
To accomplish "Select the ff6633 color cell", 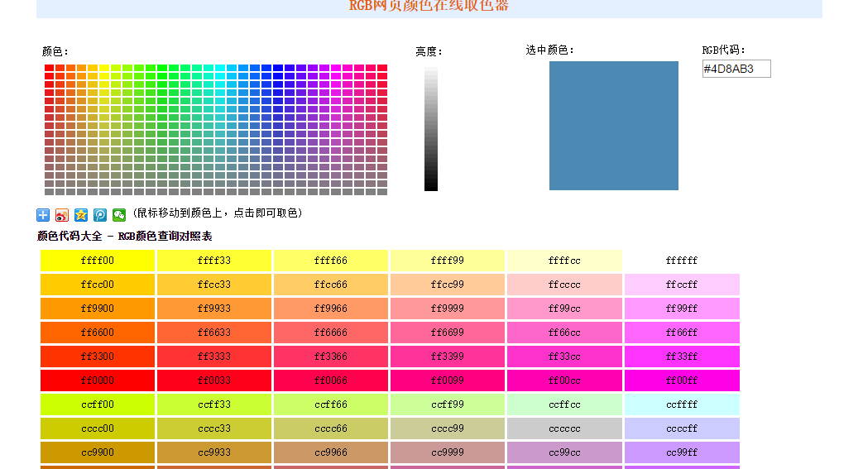I will coord(214,333).
